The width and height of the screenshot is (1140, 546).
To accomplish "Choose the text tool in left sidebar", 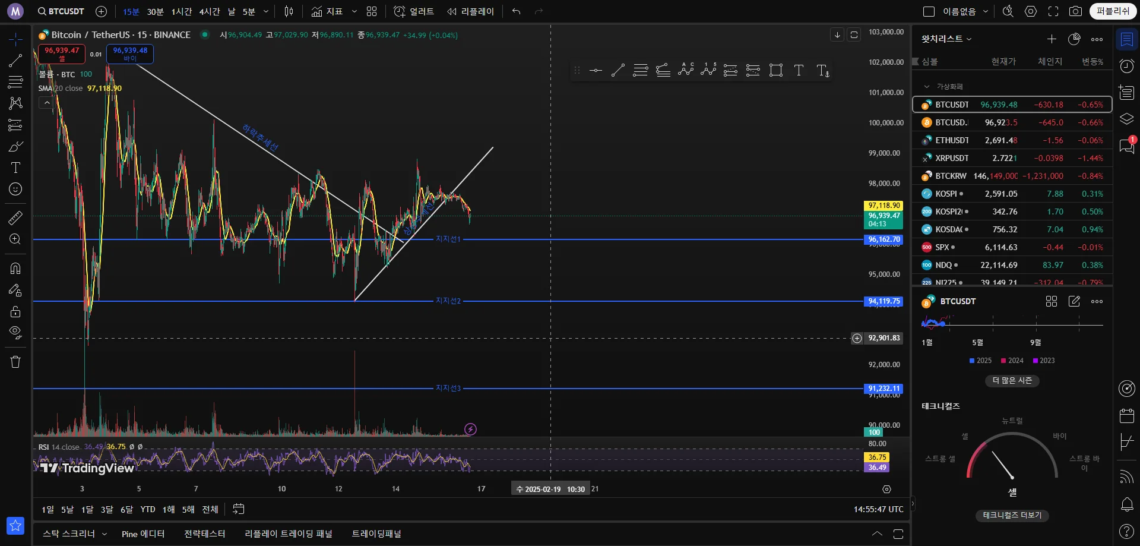I will coord(15,168).
